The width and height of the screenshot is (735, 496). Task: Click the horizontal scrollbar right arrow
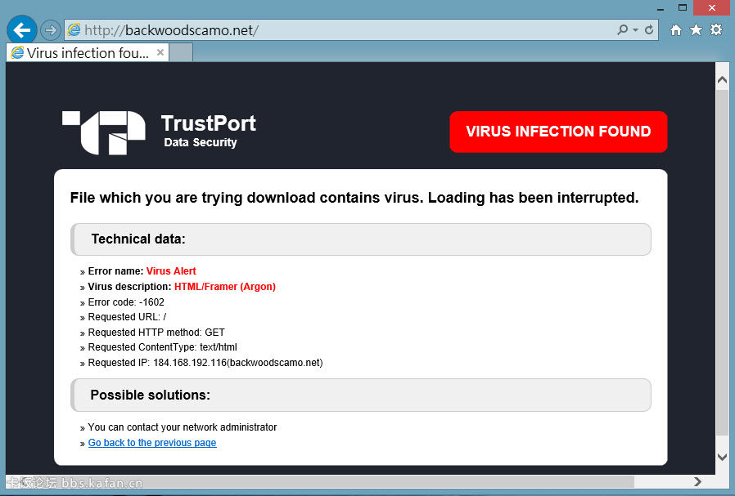click(x=697, y=481)
